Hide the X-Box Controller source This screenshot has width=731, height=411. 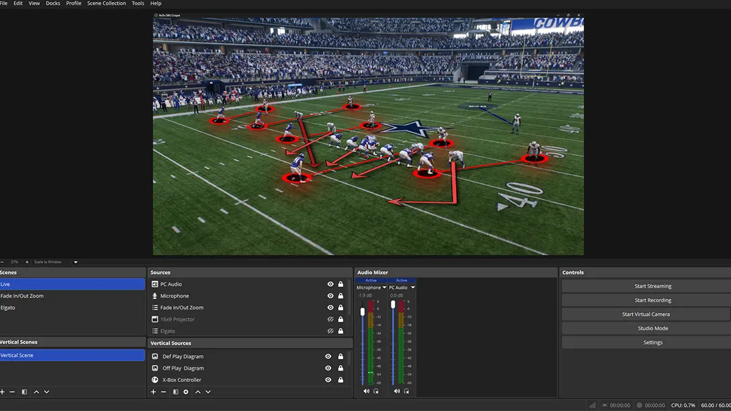pyautogui.click(x=328, y=380)
